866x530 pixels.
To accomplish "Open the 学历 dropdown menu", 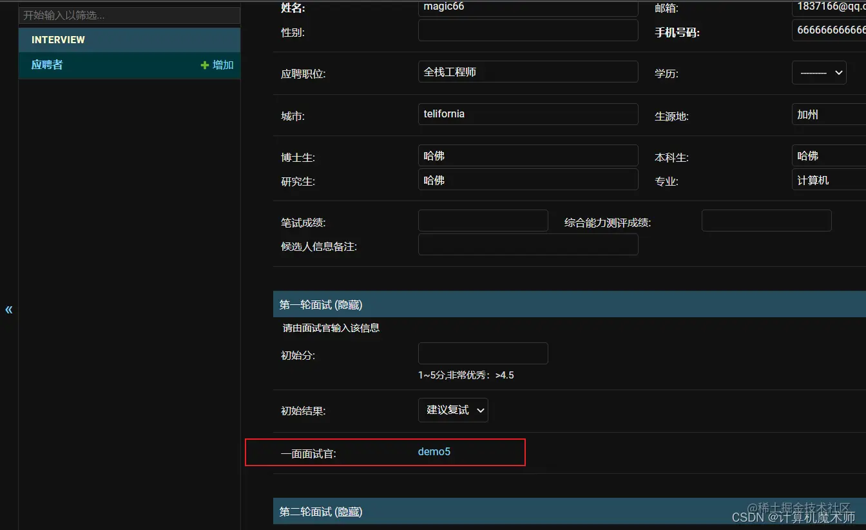I will (x=819, y=73).
